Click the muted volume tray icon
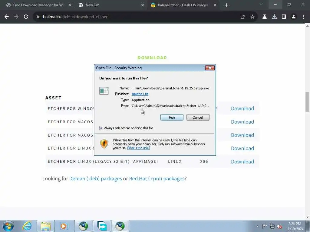The image size is (310, 232). (279, 226)
